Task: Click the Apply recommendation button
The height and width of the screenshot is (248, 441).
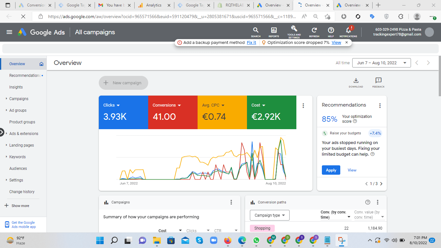Action: tap(331, 170)
